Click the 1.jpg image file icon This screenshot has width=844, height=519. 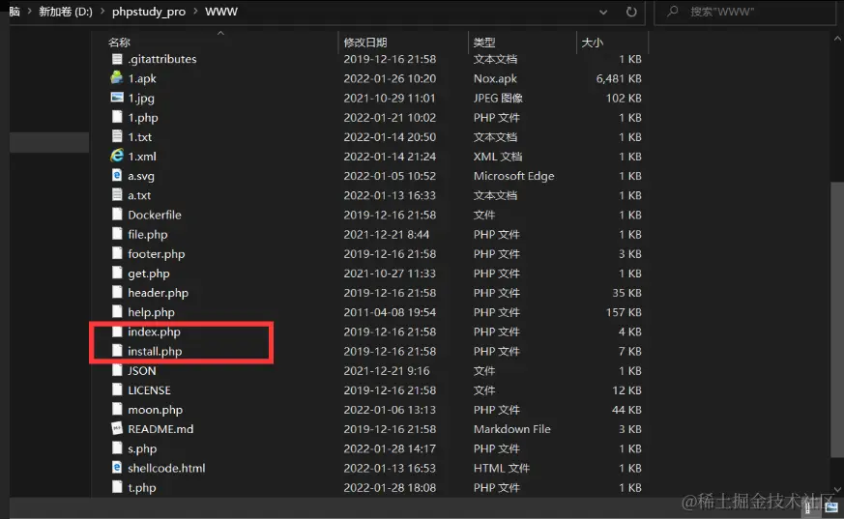click(x=117, y=98)
